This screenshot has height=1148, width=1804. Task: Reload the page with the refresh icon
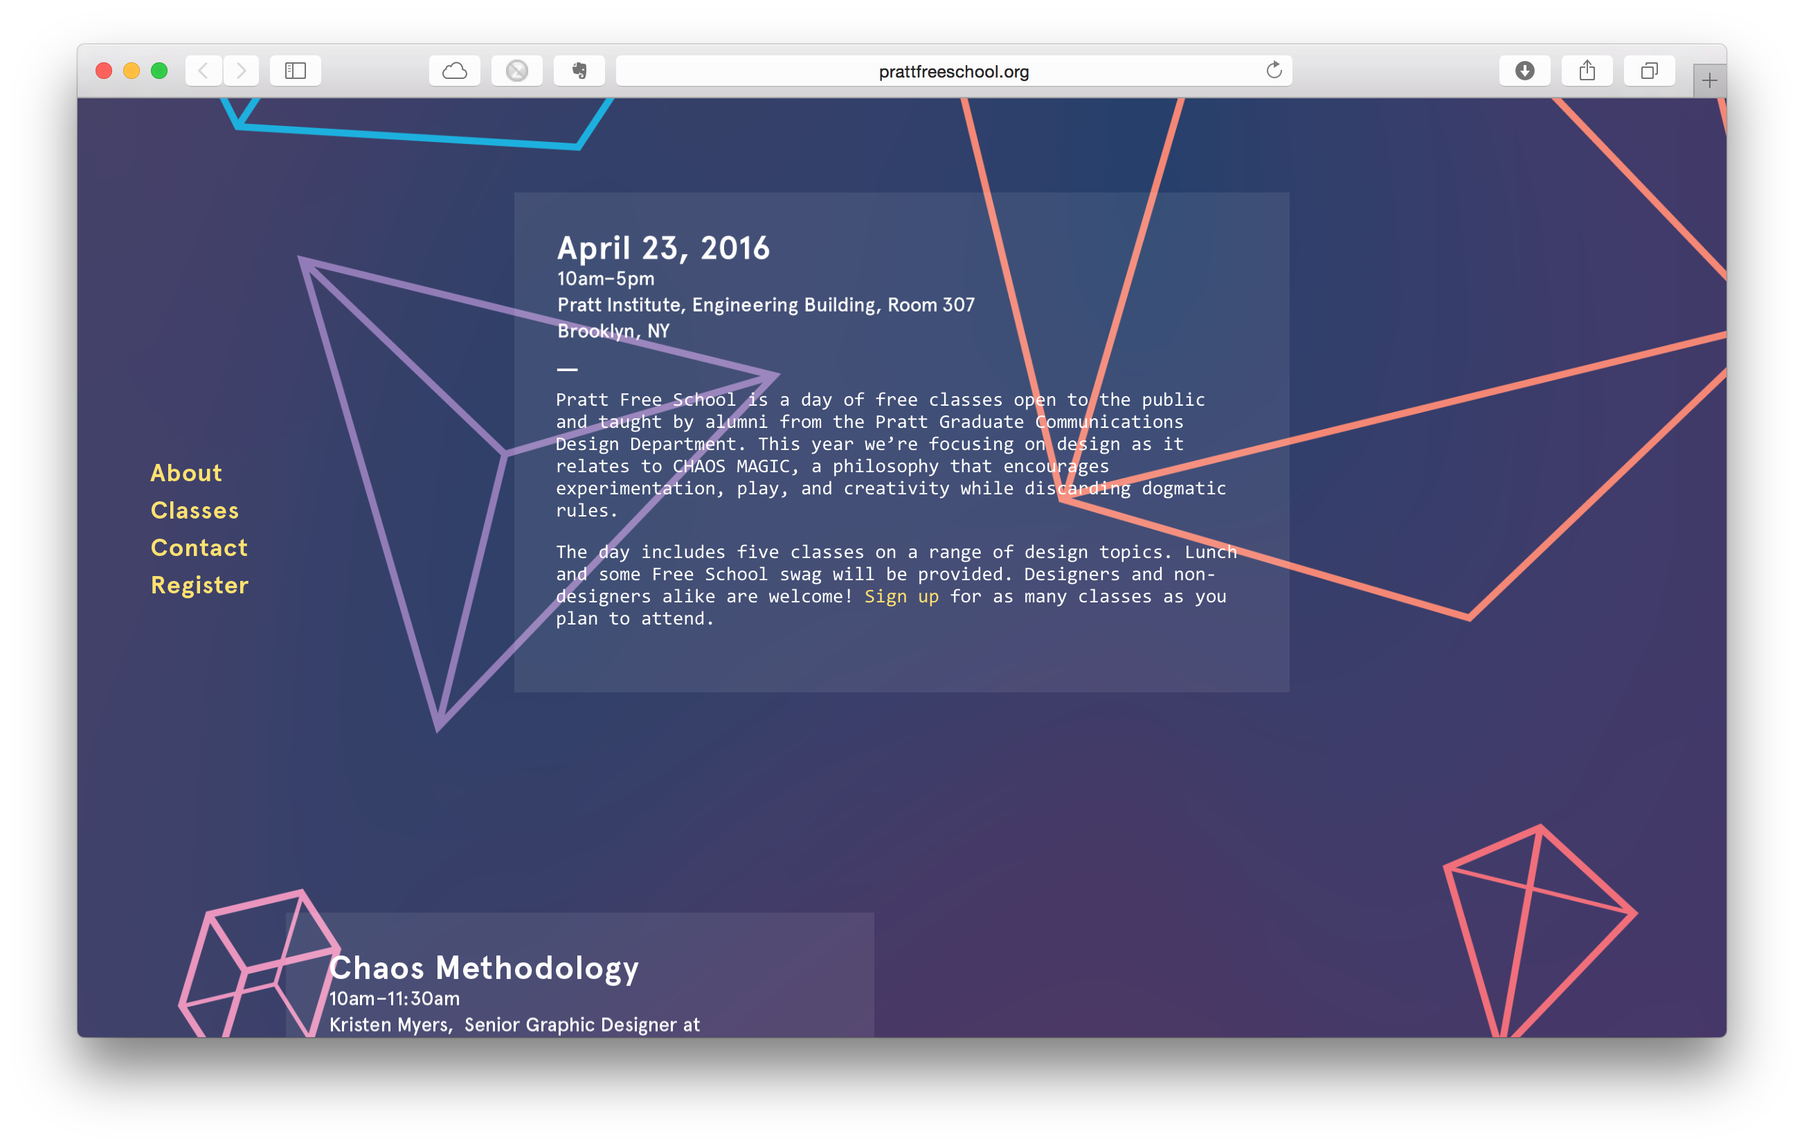pyautogui.click(x=1274, y=71)
